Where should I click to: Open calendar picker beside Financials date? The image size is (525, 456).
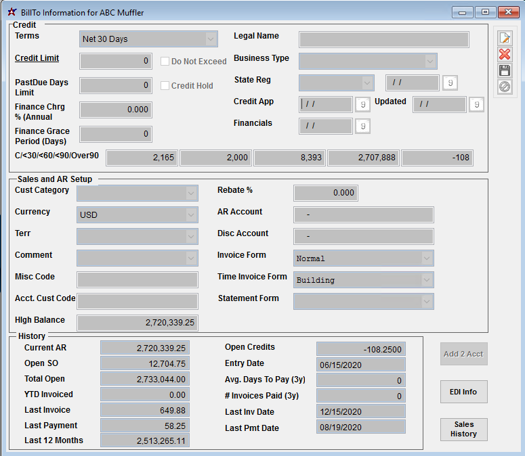362,126
